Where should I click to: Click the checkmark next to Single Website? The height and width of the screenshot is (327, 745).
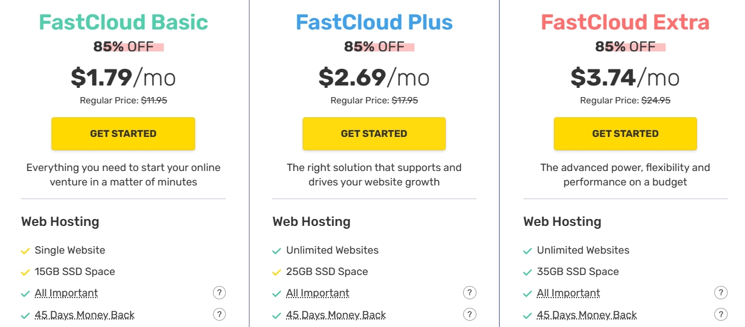pyautogui.click(x=25, y=251)
